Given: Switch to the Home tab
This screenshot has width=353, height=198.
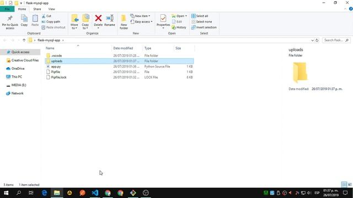Looking at the screenshot, I should [22, 9].
